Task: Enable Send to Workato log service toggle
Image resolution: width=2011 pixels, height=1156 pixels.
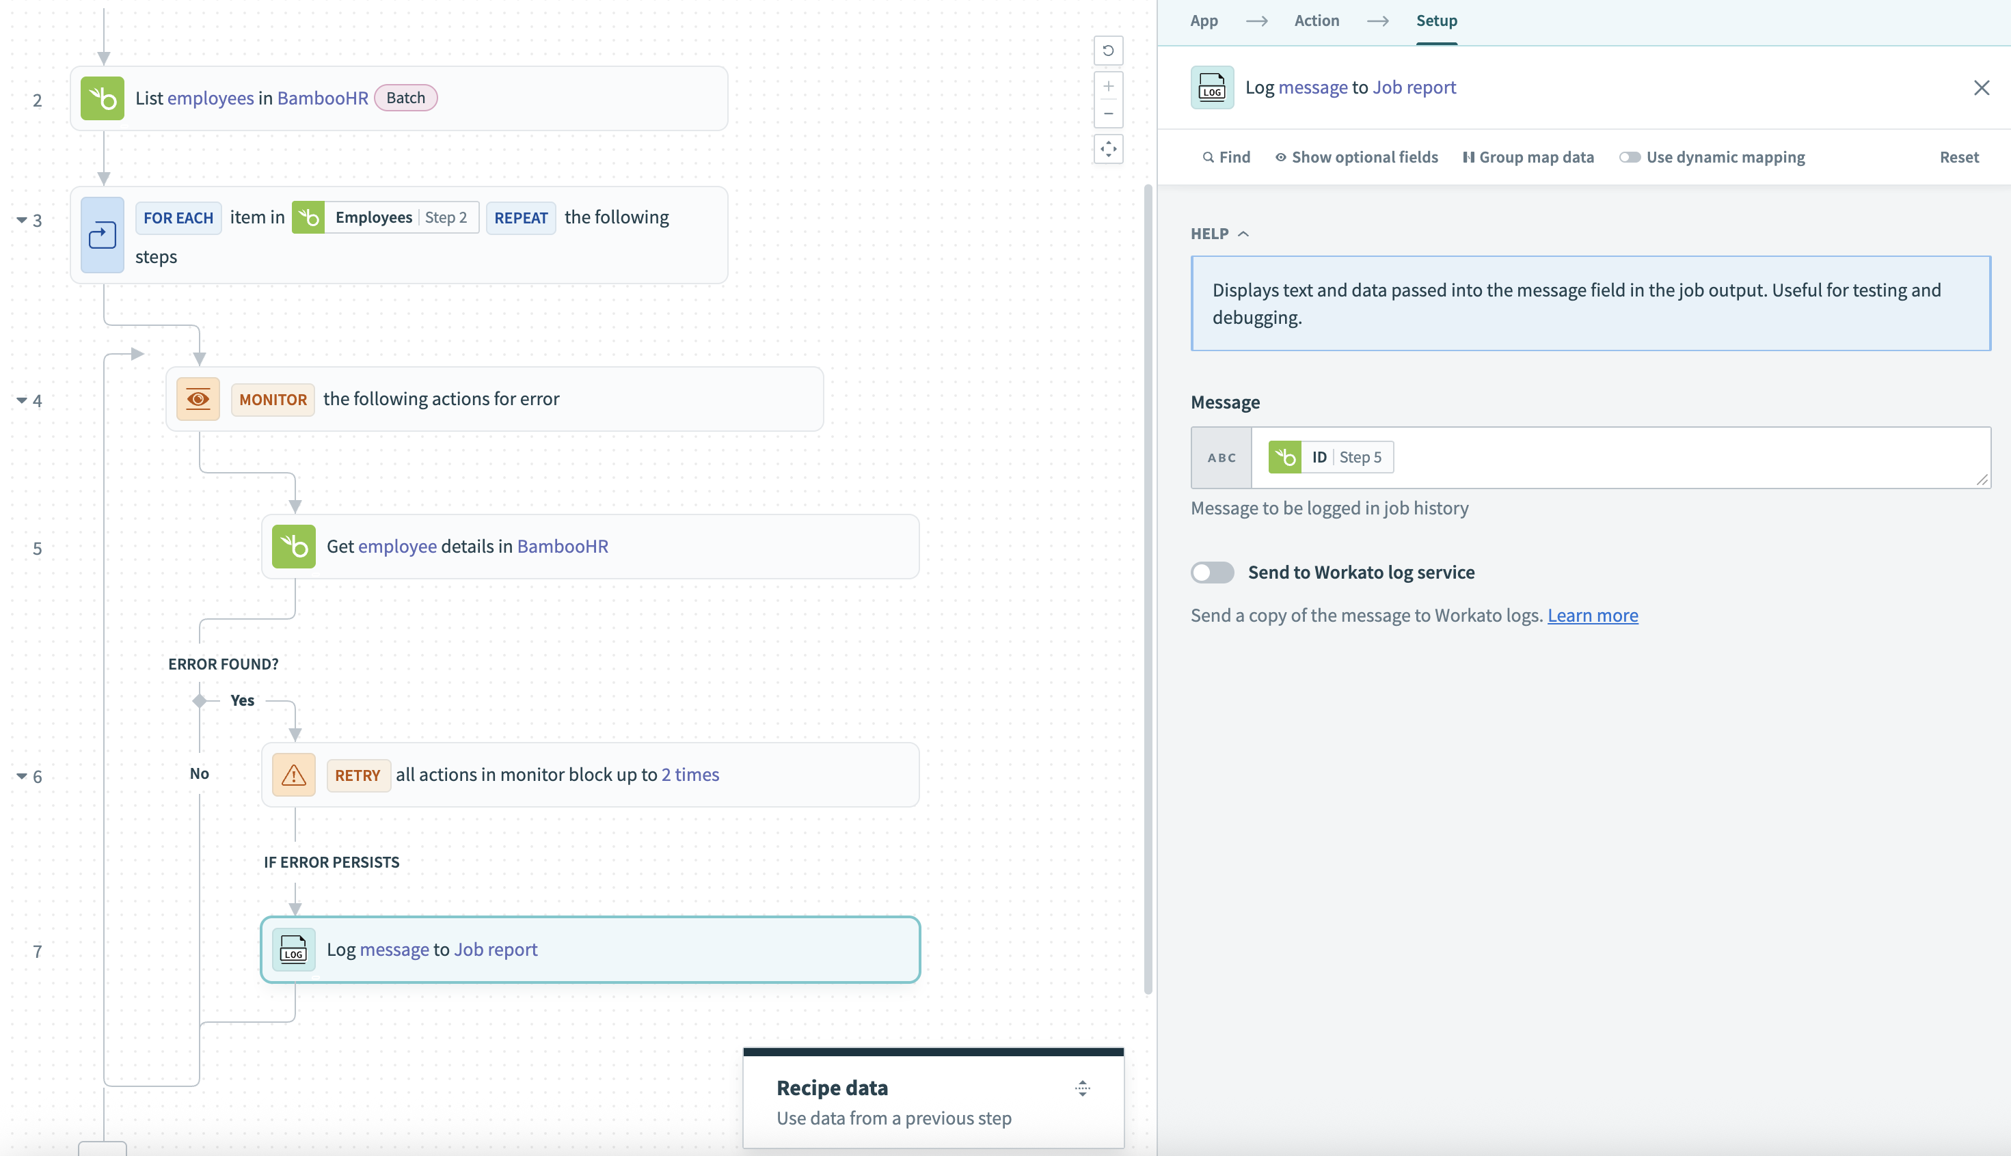Action: click(x=1212, y=573)
